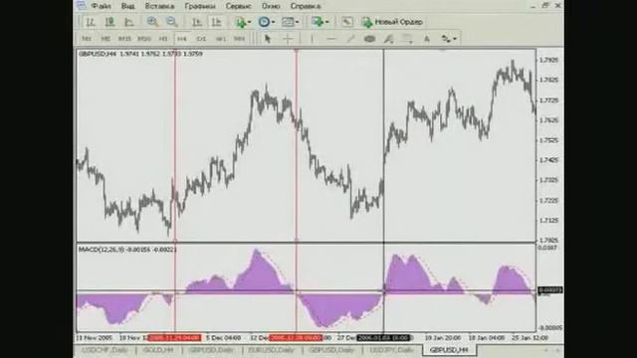Select the active GBPUSD,H4 chart tab
637x358 pixels.
point(449,350)
